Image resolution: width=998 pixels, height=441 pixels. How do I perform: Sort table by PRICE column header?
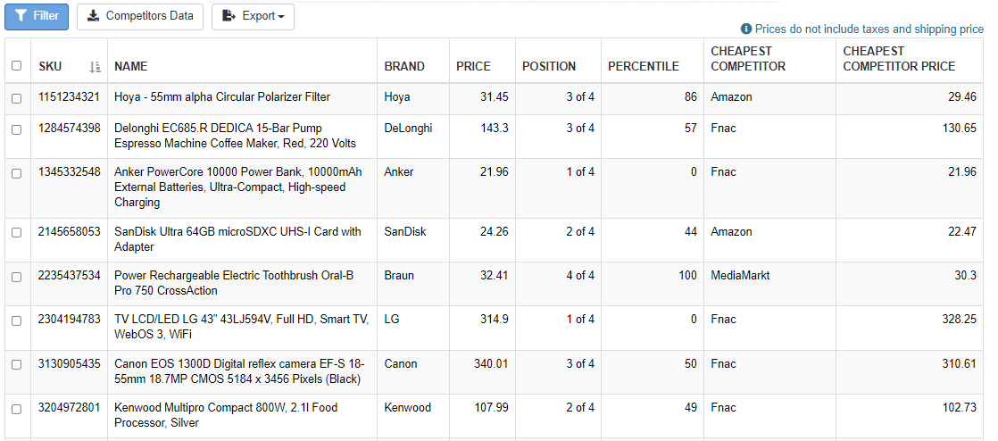click(473, 66)
